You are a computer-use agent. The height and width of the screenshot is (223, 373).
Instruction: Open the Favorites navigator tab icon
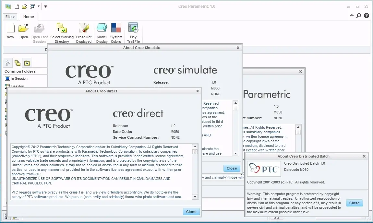coord(27,63)
